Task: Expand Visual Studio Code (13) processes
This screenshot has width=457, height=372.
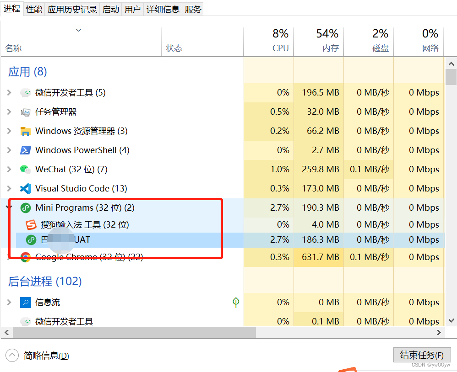Action: pos(9,188)
